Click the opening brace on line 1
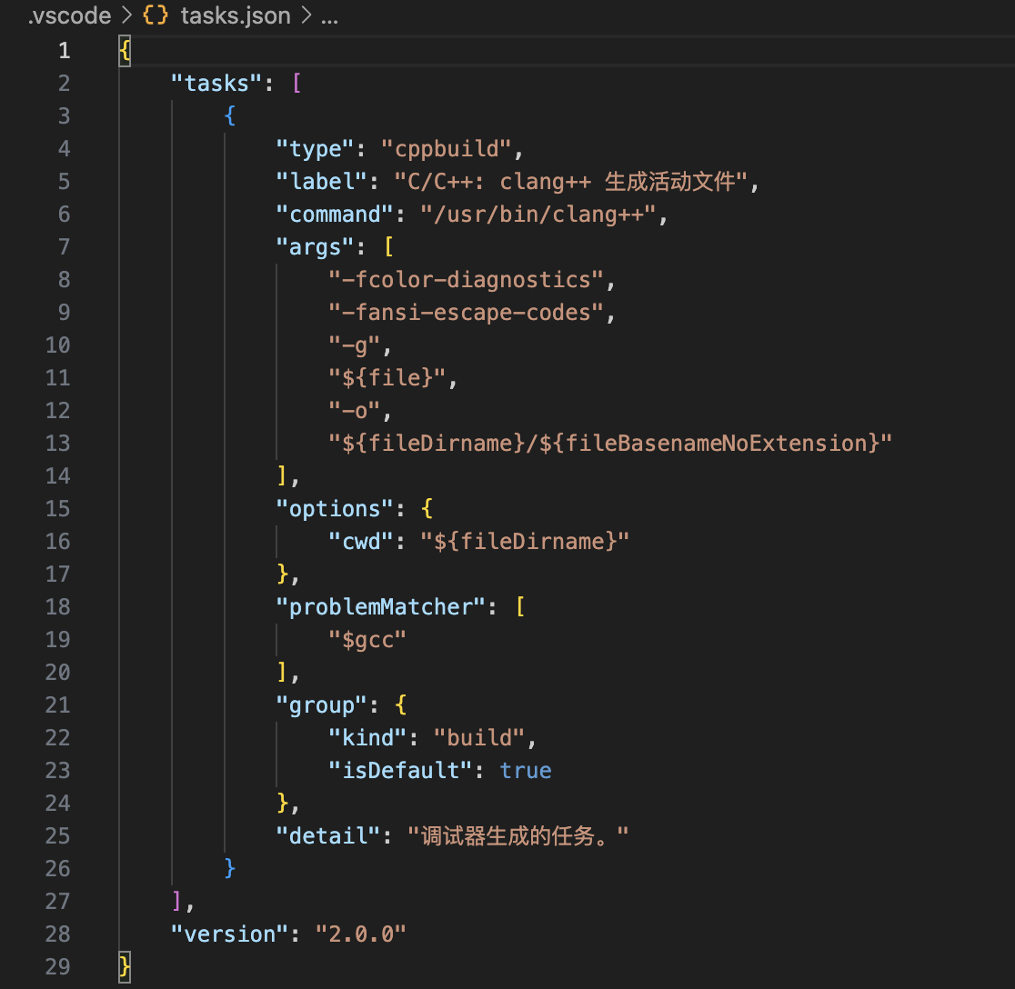Image resolution: width=1015 pixels, height=989 pixels. tap(125, 51)
